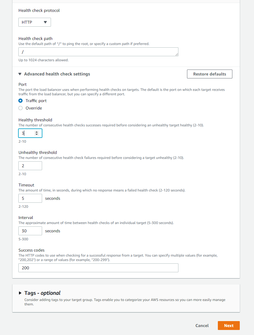Select the Traffic port radio button
This screenshot has width=254, height=335.
coord(20,101)
